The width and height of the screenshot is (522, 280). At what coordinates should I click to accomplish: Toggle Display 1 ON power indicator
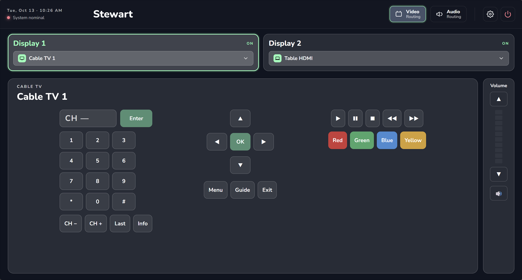(x=250, y=44)
